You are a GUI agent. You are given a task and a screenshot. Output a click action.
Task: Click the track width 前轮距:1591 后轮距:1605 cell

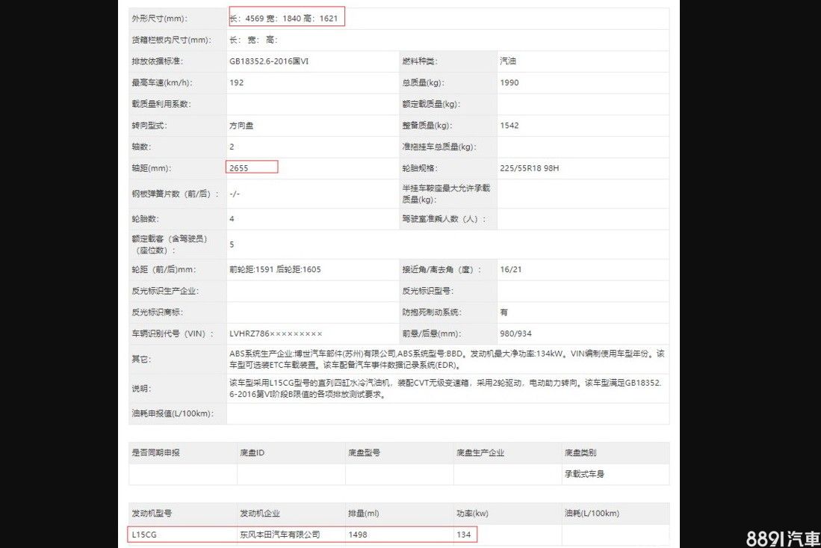275,269
